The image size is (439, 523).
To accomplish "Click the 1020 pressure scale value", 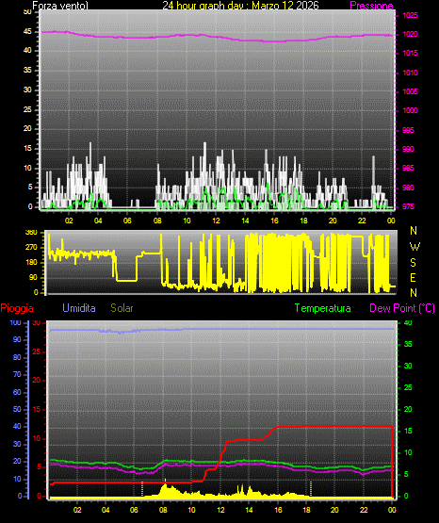I will coord(410,34).
